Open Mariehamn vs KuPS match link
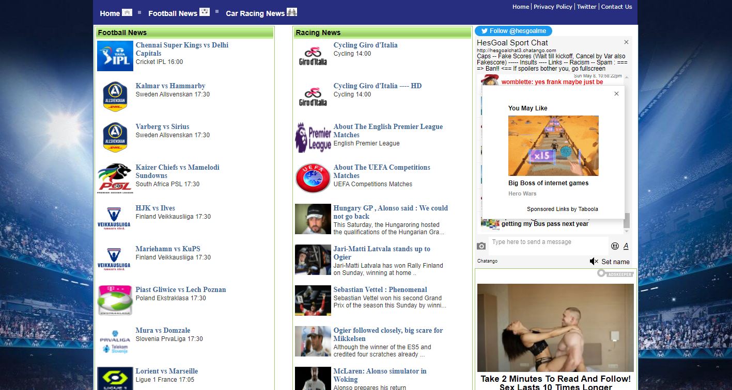 click(x=168, y=249)
